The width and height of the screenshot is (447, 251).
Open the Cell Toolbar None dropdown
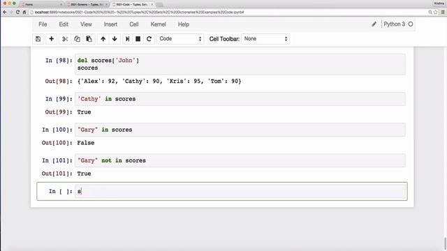point(265,39)
